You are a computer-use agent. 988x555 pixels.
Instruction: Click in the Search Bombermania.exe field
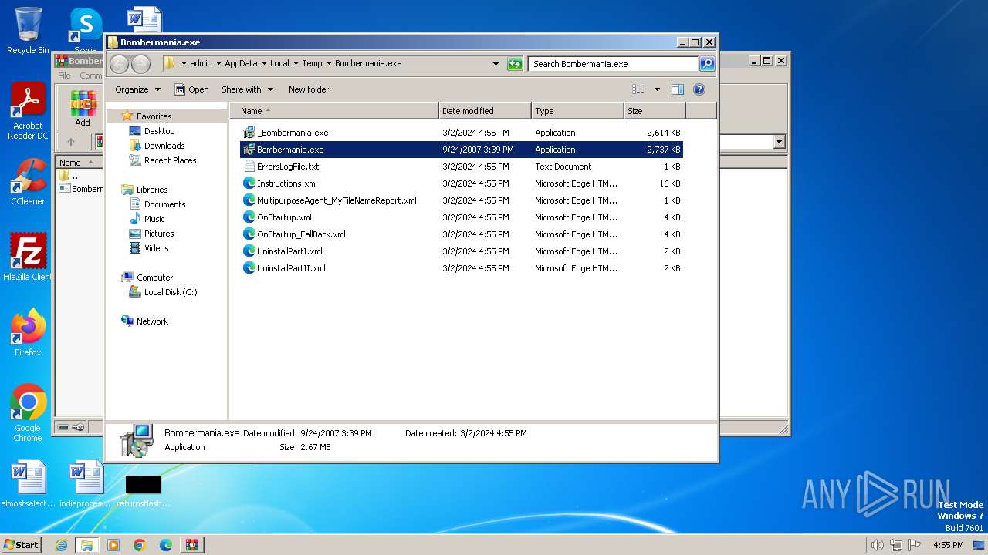pyautogui.click(x=614, y=64)
